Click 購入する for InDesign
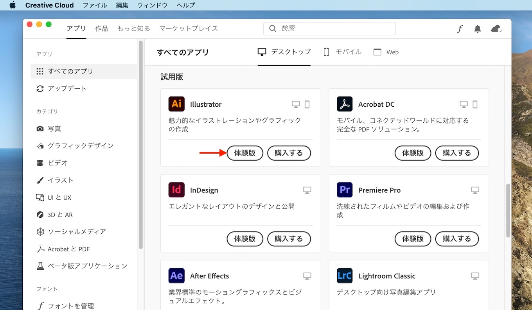The image size is (532, 310). (289, 239)
